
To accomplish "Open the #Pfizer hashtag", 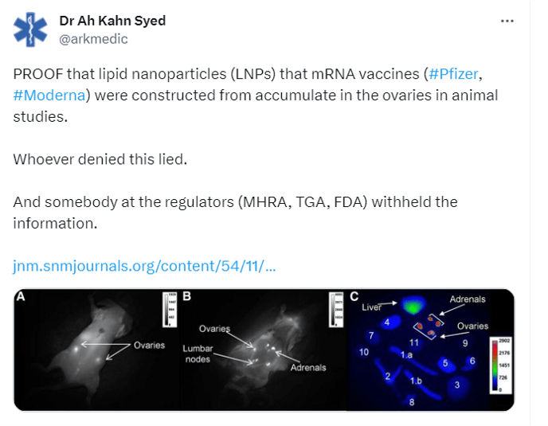I will tap(454, 74).
